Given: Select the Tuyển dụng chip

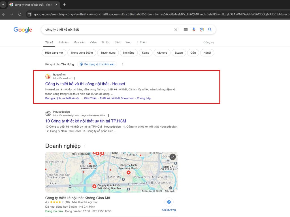Looking at the screenshot, I should (x=108, y=53).
